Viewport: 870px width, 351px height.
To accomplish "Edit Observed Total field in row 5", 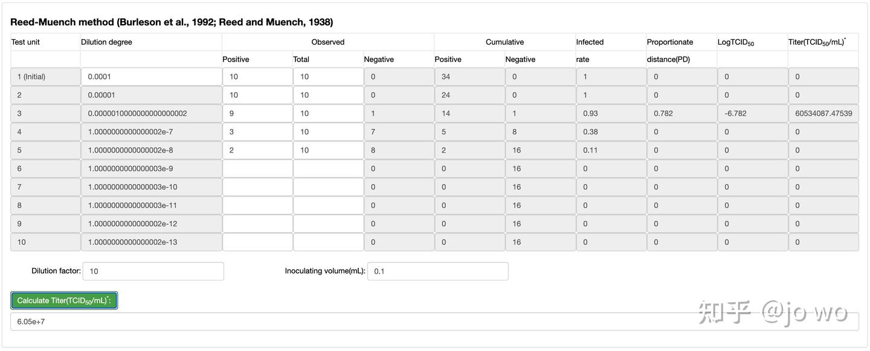I will click(328, 150).
